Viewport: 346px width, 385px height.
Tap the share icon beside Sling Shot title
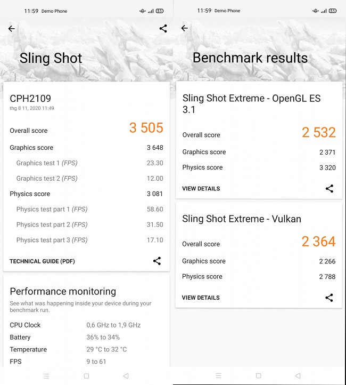[x=163, y=29]
